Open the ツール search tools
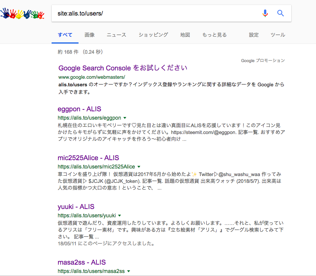Screen dimensions: 316x276 (278, 35)
